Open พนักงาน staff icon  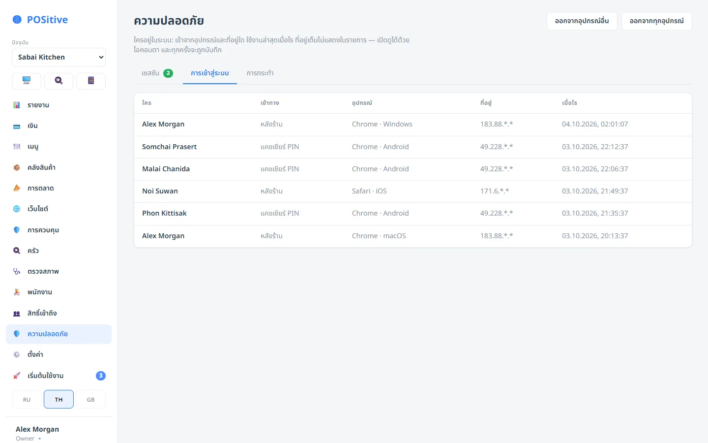(x=17, y=292)
